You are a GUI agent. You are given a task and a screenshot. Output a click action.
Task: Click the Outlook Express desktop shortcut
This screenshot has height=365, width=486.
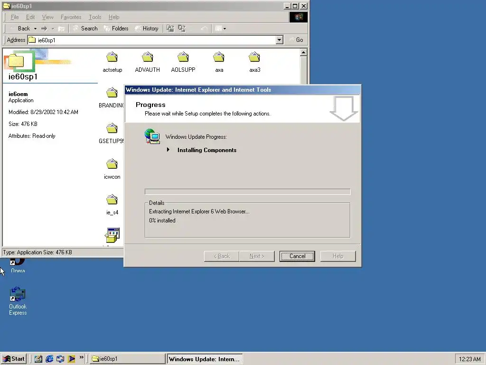pyautogui.click(x=18, y=301)
